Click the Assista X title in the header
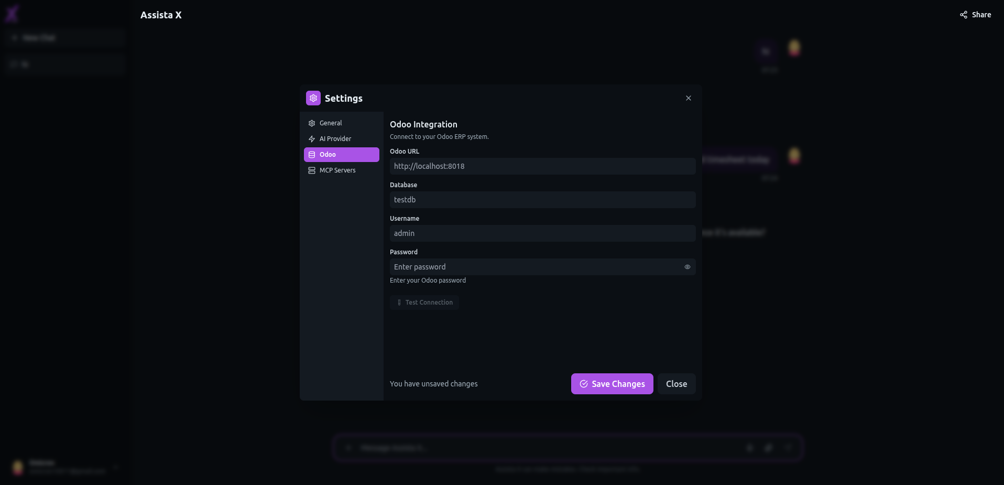Viewport: 1004px width, 485px height. (x=161, y=15)
